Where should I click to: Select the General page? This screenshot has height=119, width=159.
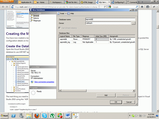pos(36,16)
